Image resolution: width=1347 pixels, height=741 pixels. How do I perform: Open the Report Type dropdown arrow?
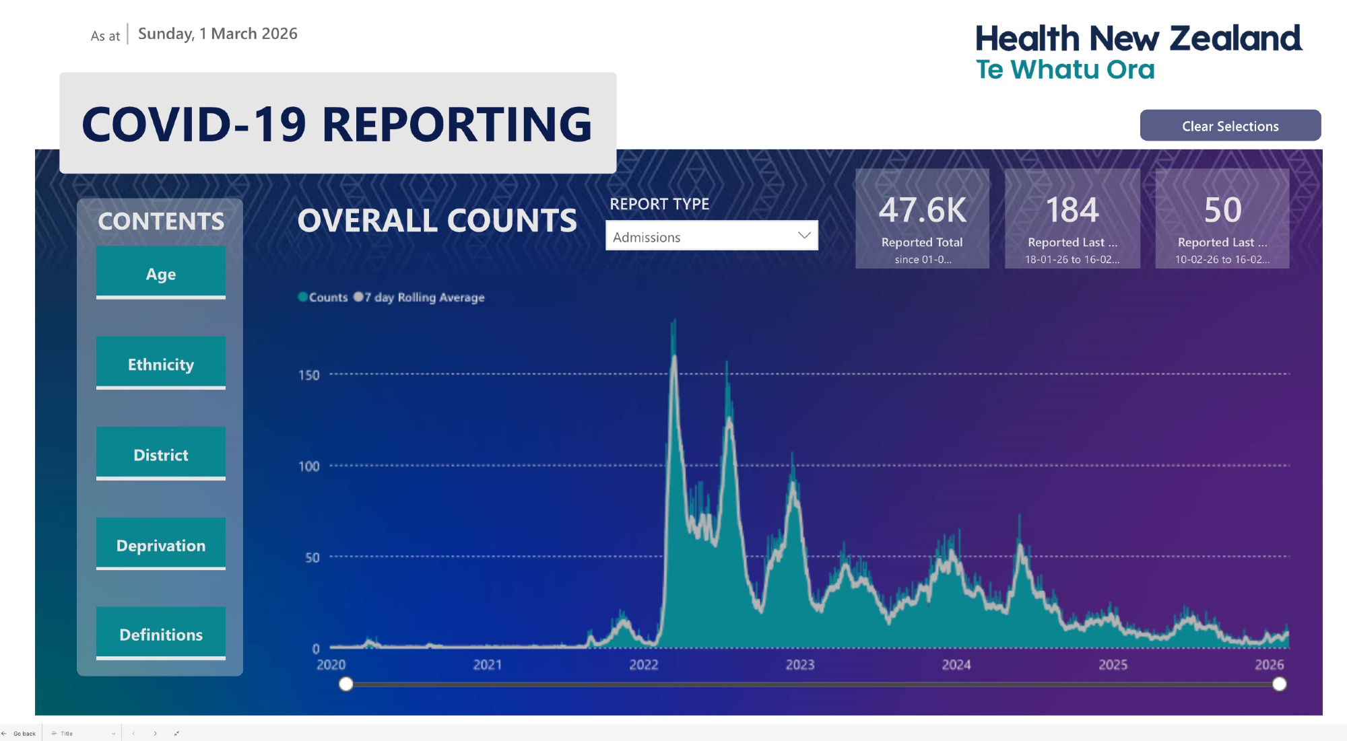point(803,236)
